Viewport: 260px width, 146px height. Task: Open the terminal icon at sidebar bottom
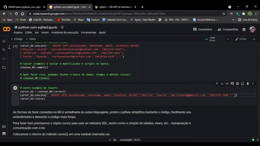click(x=4, y=133)
